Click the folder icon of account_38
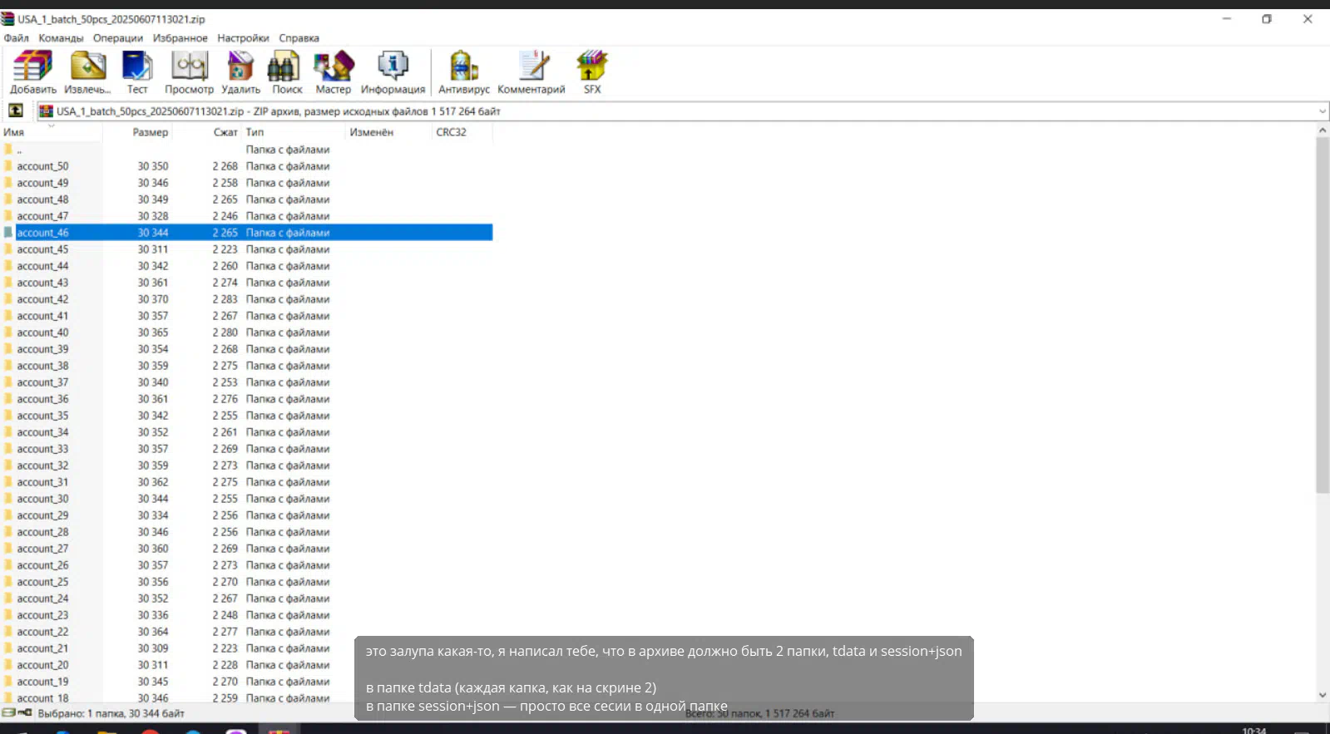The width and height of the screenshot is (1330, 734). coord(8,366)
